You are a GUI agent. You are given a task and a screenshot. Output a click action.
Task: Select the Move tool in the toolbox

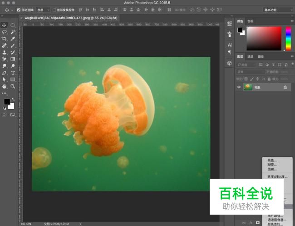[x=5, y=25]
